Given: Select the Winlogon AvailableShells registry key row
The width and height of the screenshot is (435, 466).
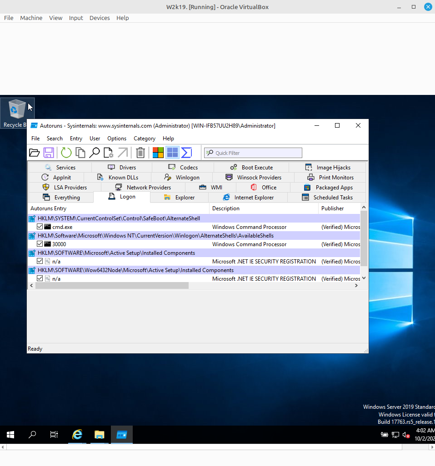Looking at the screenshot, I should point(194,236).
